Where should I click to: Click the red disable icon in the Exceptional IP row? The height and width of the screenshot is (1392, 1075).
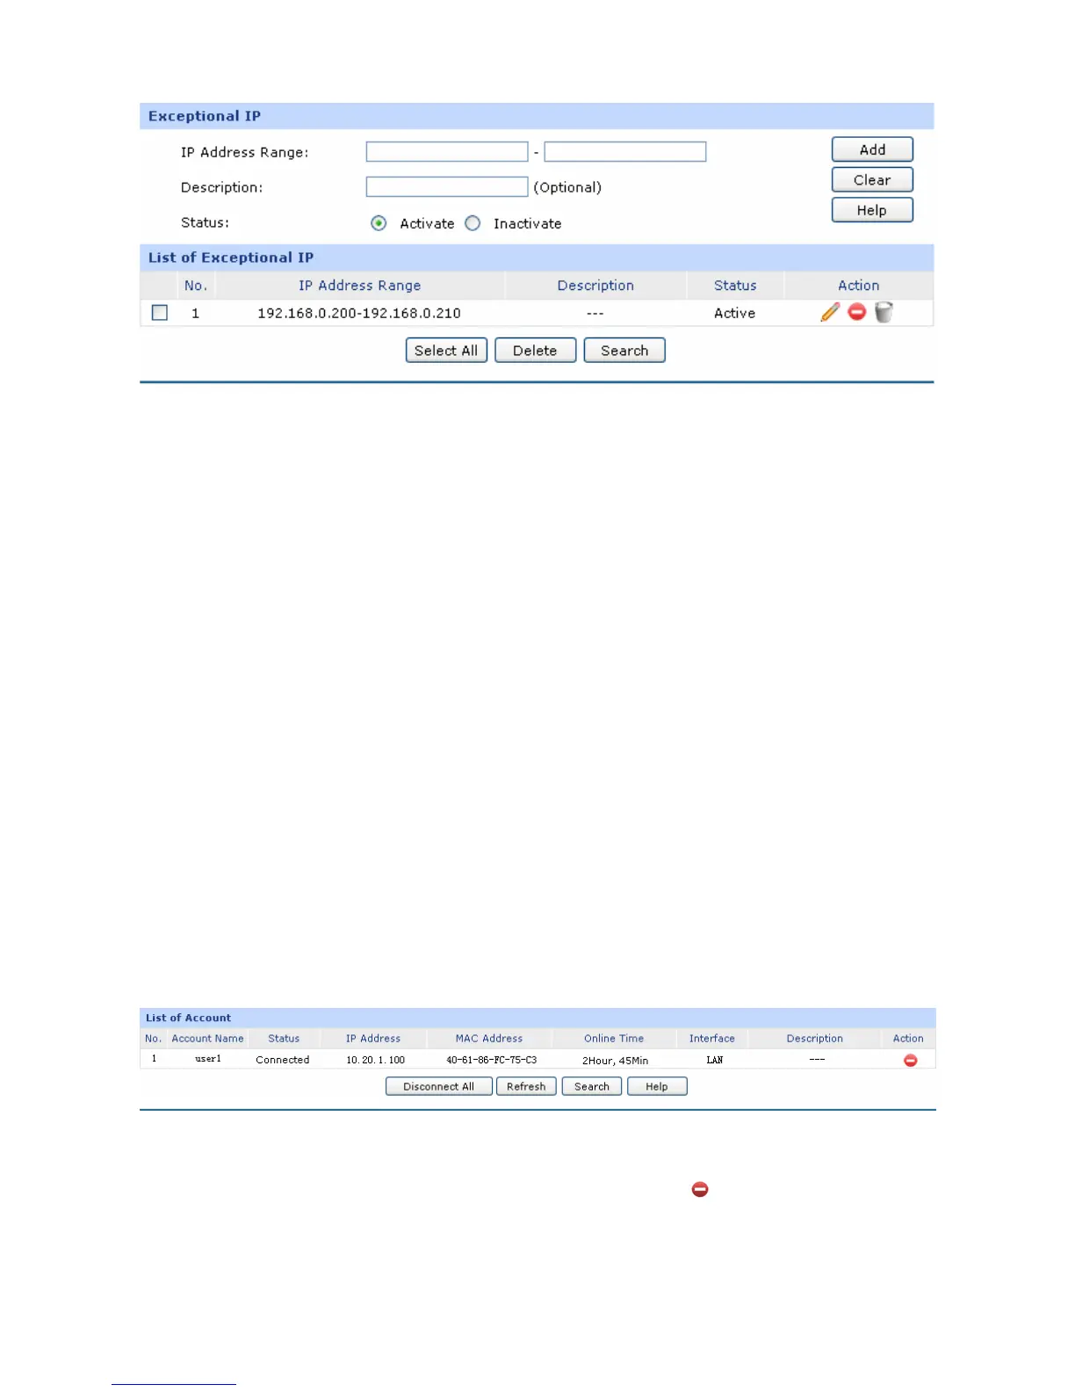coord(857,312)
